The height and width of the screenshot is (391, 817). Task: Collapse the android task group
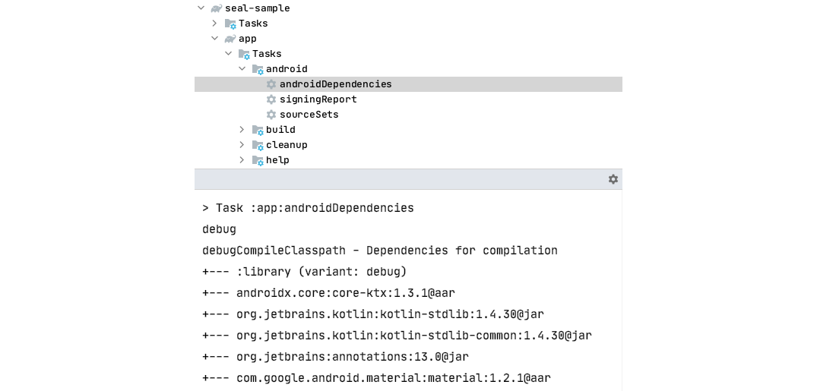coord(242,68)
